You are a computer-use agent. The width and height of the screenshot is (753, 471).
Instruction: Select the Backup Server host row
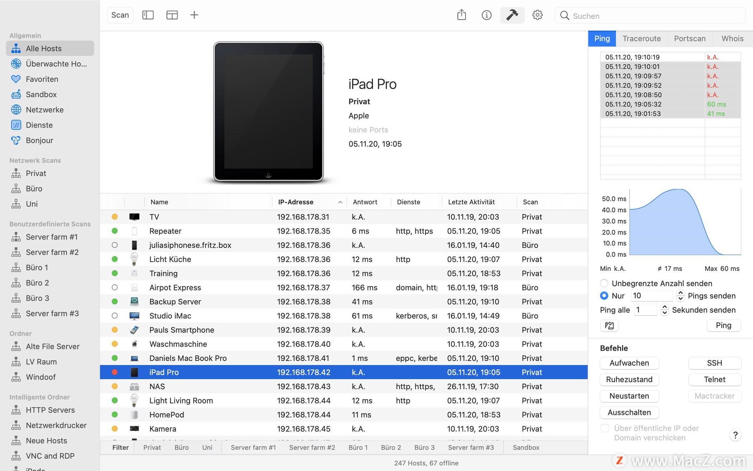coord(344,301)
